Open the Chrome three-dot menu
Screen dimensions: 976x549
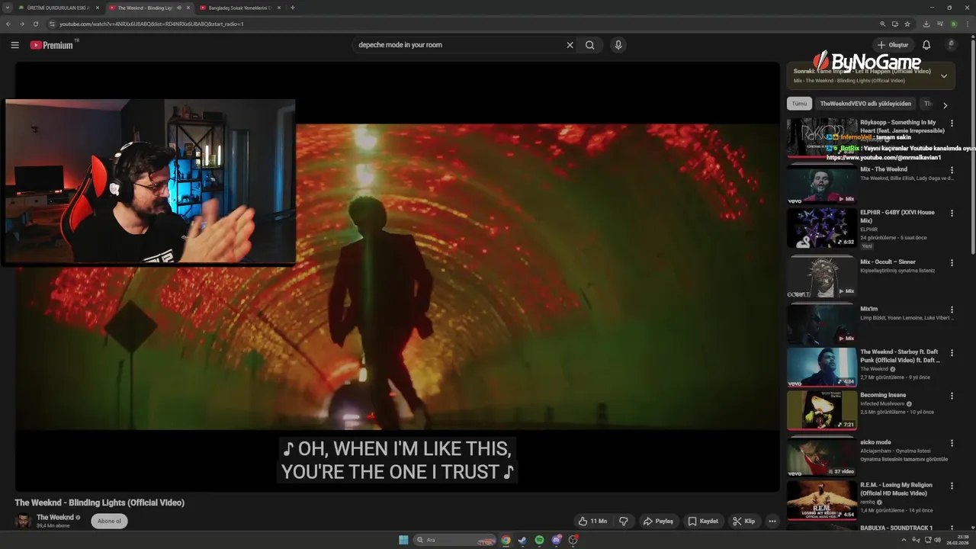pos(967,24)
